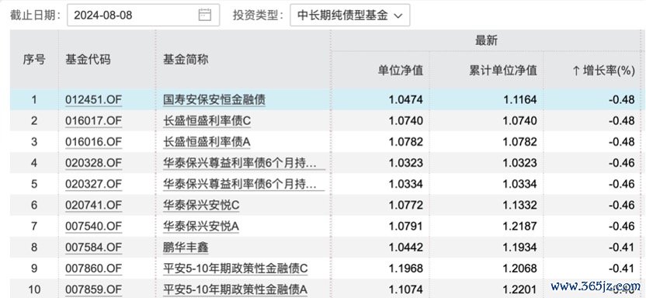Expand the 中长期纯债型基金 dropdown
Screen dimensions: 646x298
pos(349,16)
